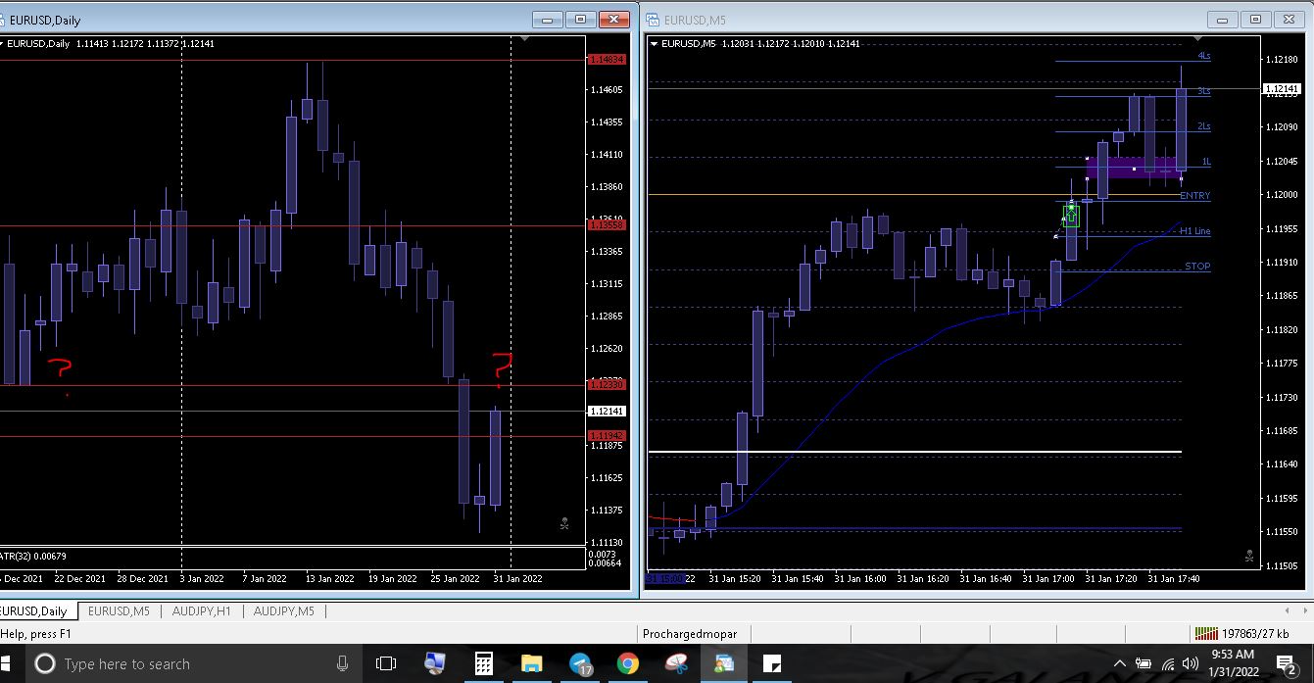Switch to the EURUSD,Daily chart tab
This screenshot has height=683, width=1314.
tap(37, 610)
